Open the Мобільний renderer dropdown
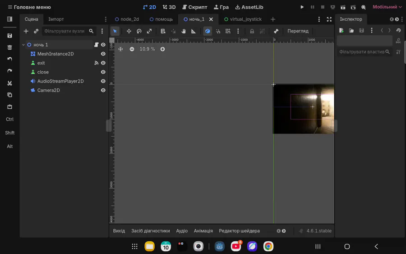This screenshot has width=406, height=254. pos(387,7)
